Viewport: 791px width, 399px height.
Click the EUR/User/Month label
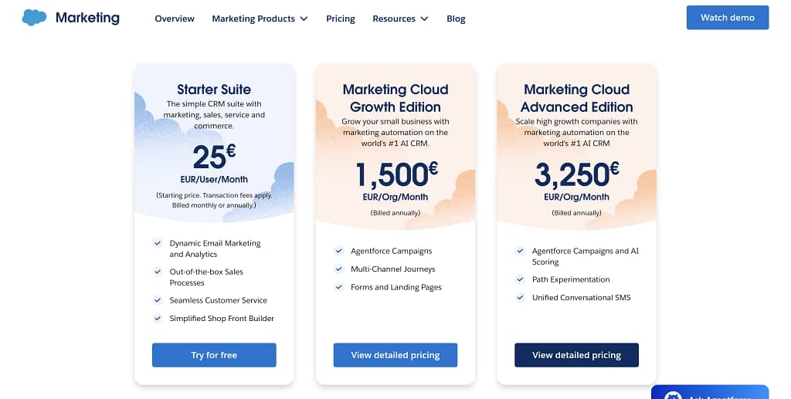214,179
